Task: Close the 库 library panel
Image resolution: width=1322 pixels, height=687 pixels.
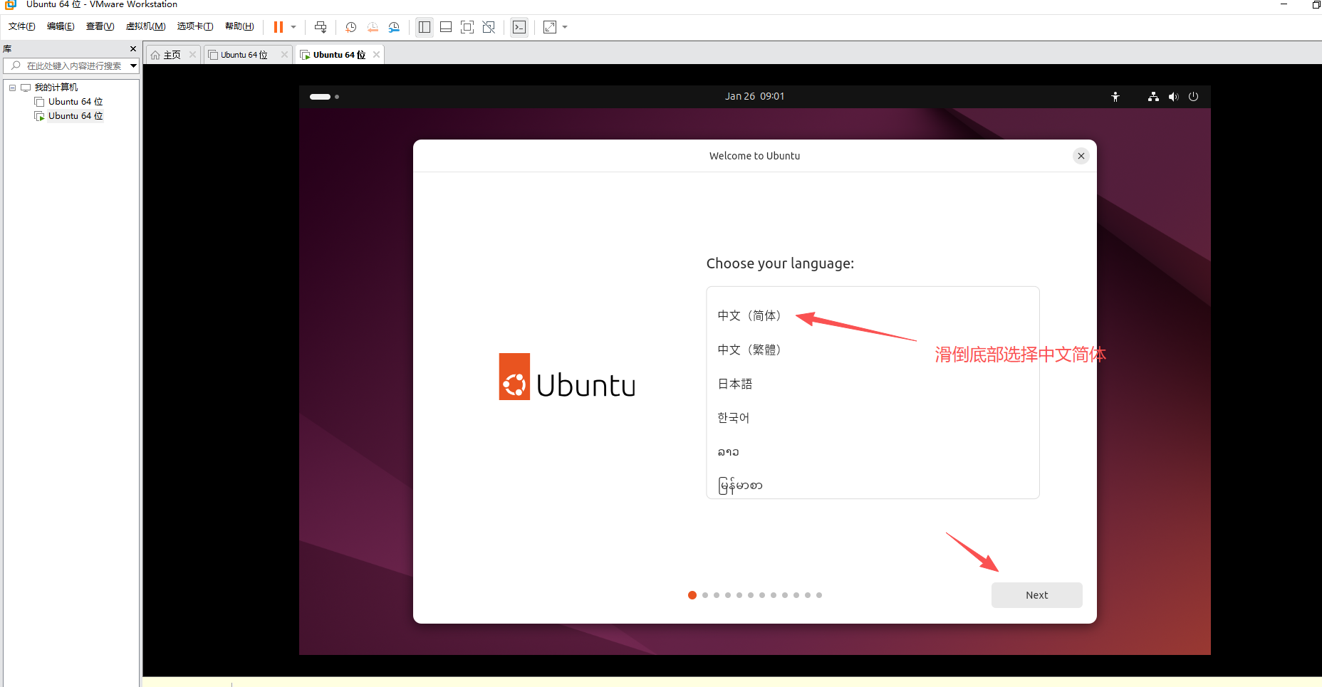Action: click(x=133, y=49)
